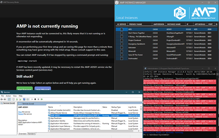Check As Service for Project Zomboid
The image size is (219, 138).
[x=122, y=40]
